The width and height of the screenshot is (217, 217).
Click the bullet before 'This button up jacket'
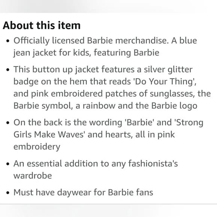(x=8, y=70)
